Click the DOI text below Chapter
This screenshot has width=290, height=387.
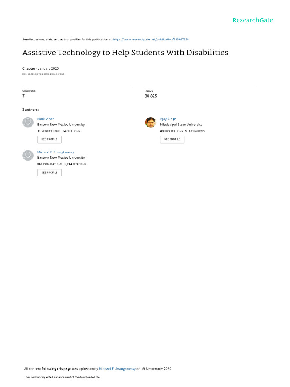tap(43, 74)
